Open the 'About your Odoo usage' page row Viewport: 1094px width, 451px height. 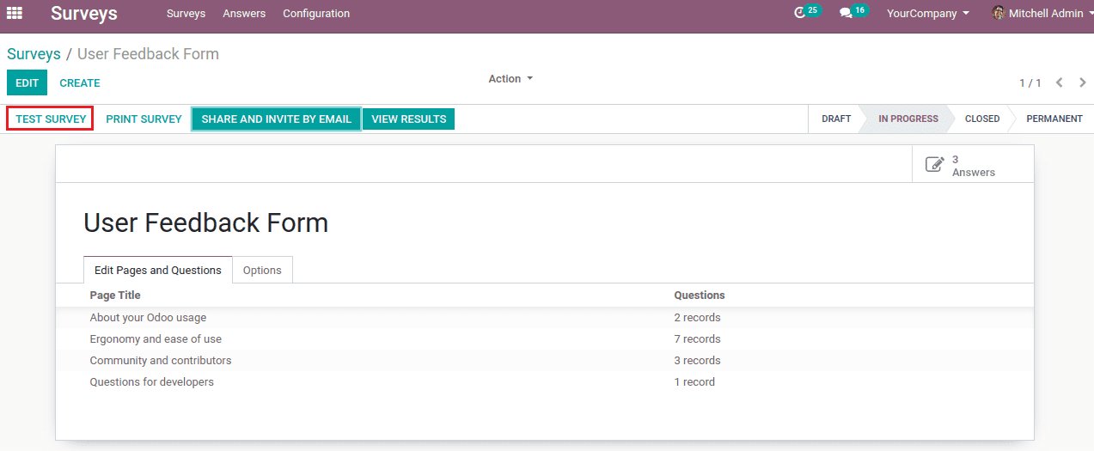[x=545, y=318]
